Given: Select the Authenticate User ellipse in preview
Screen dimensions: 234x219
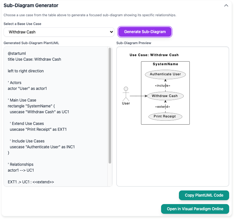Looking at the screenshot, I should click(x=165, y=74).
